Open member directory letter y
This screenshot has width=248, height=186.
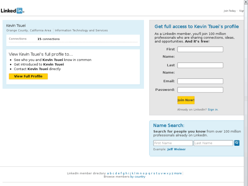tap(170, 173)
